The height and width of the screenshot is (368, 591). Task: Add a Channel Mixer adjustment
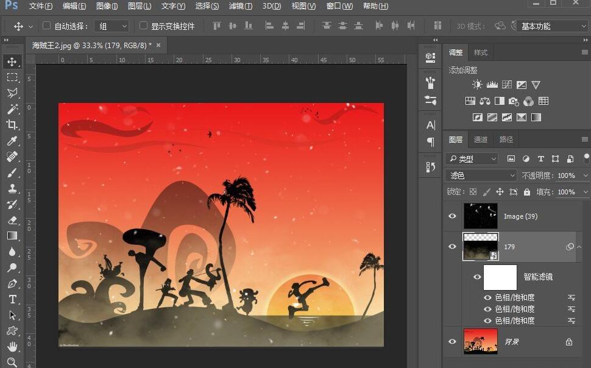528,101
